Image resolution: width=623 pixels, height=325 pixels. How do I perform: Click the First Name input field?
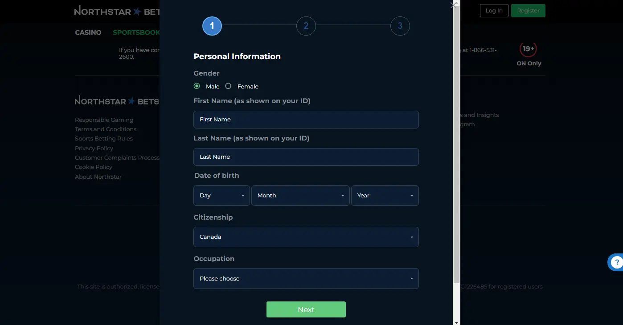(x=306, y=120)
